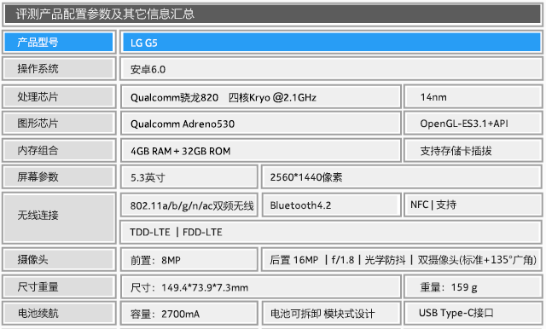Click the OpenGL-ES3.1+API cell

point(473,123)
